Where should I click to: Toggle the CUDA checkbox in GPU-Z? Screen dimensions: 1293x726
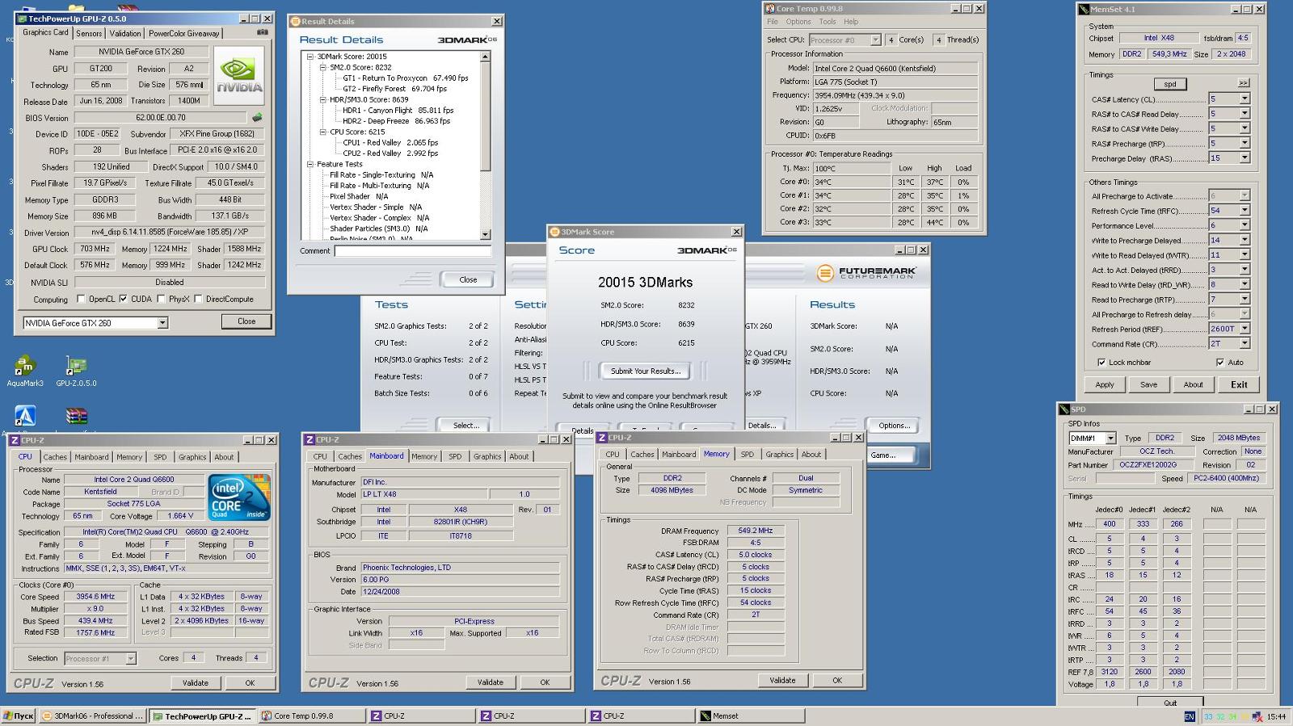click(x=123, y=299)
